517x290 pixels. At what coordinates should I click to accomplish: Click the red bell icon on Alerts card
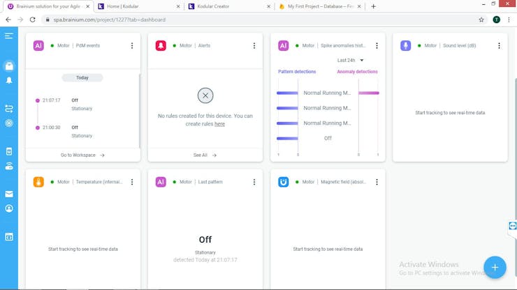pos(161,46)
